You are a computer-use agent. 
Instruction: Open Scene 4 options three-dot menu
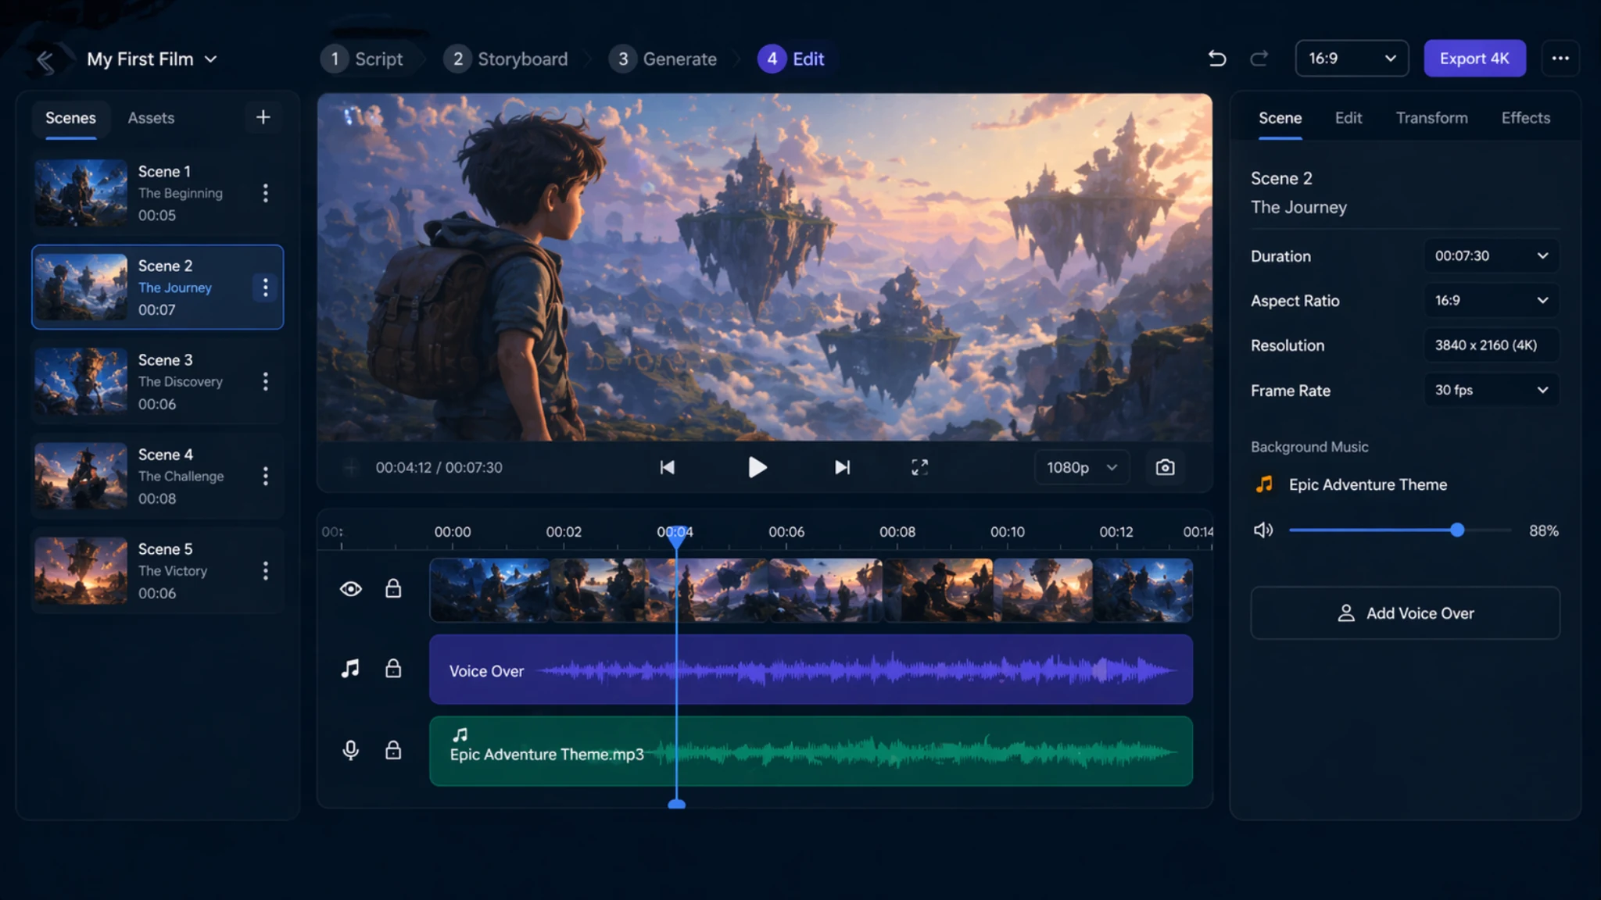pos(266,476)
